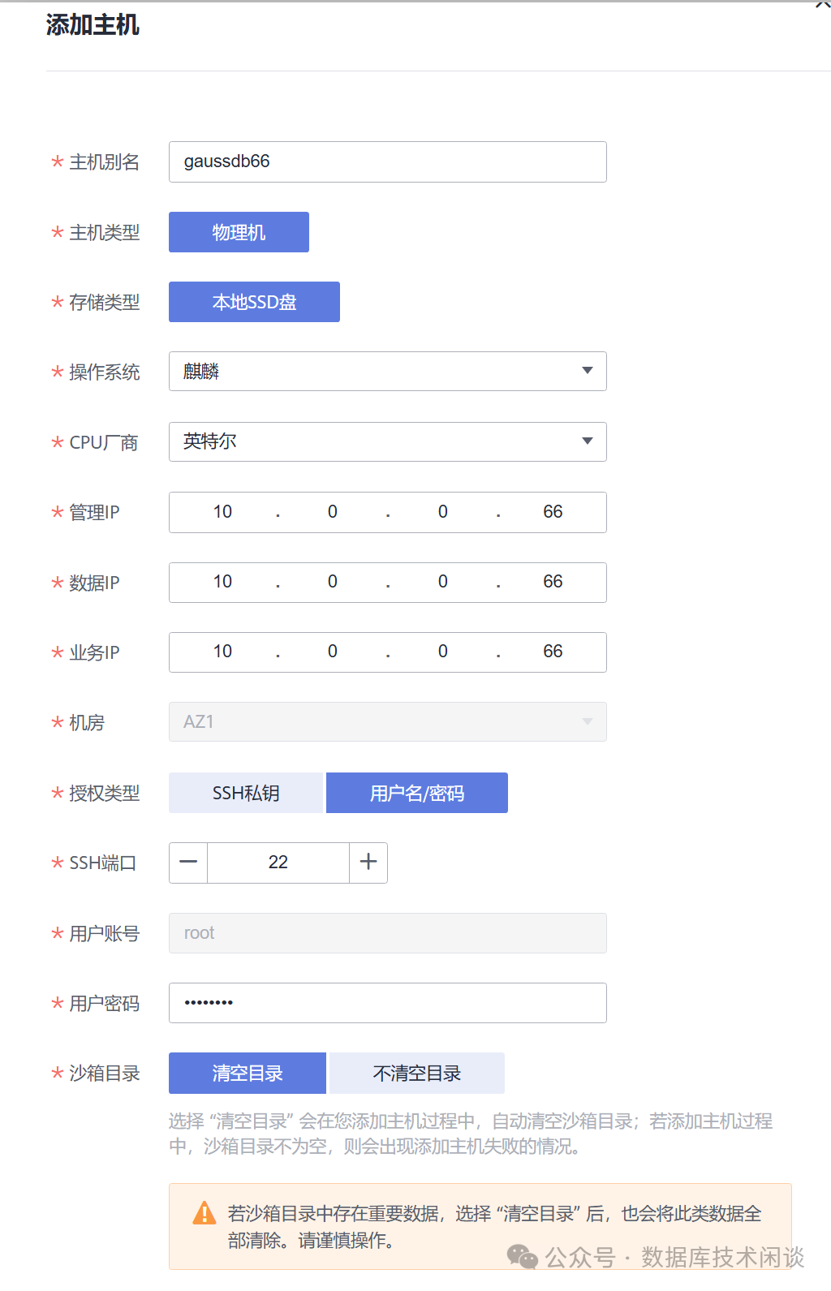Open the 操作系统 dropdown arrow
This screenshot has width=831, height=1291.
(588, 371)
